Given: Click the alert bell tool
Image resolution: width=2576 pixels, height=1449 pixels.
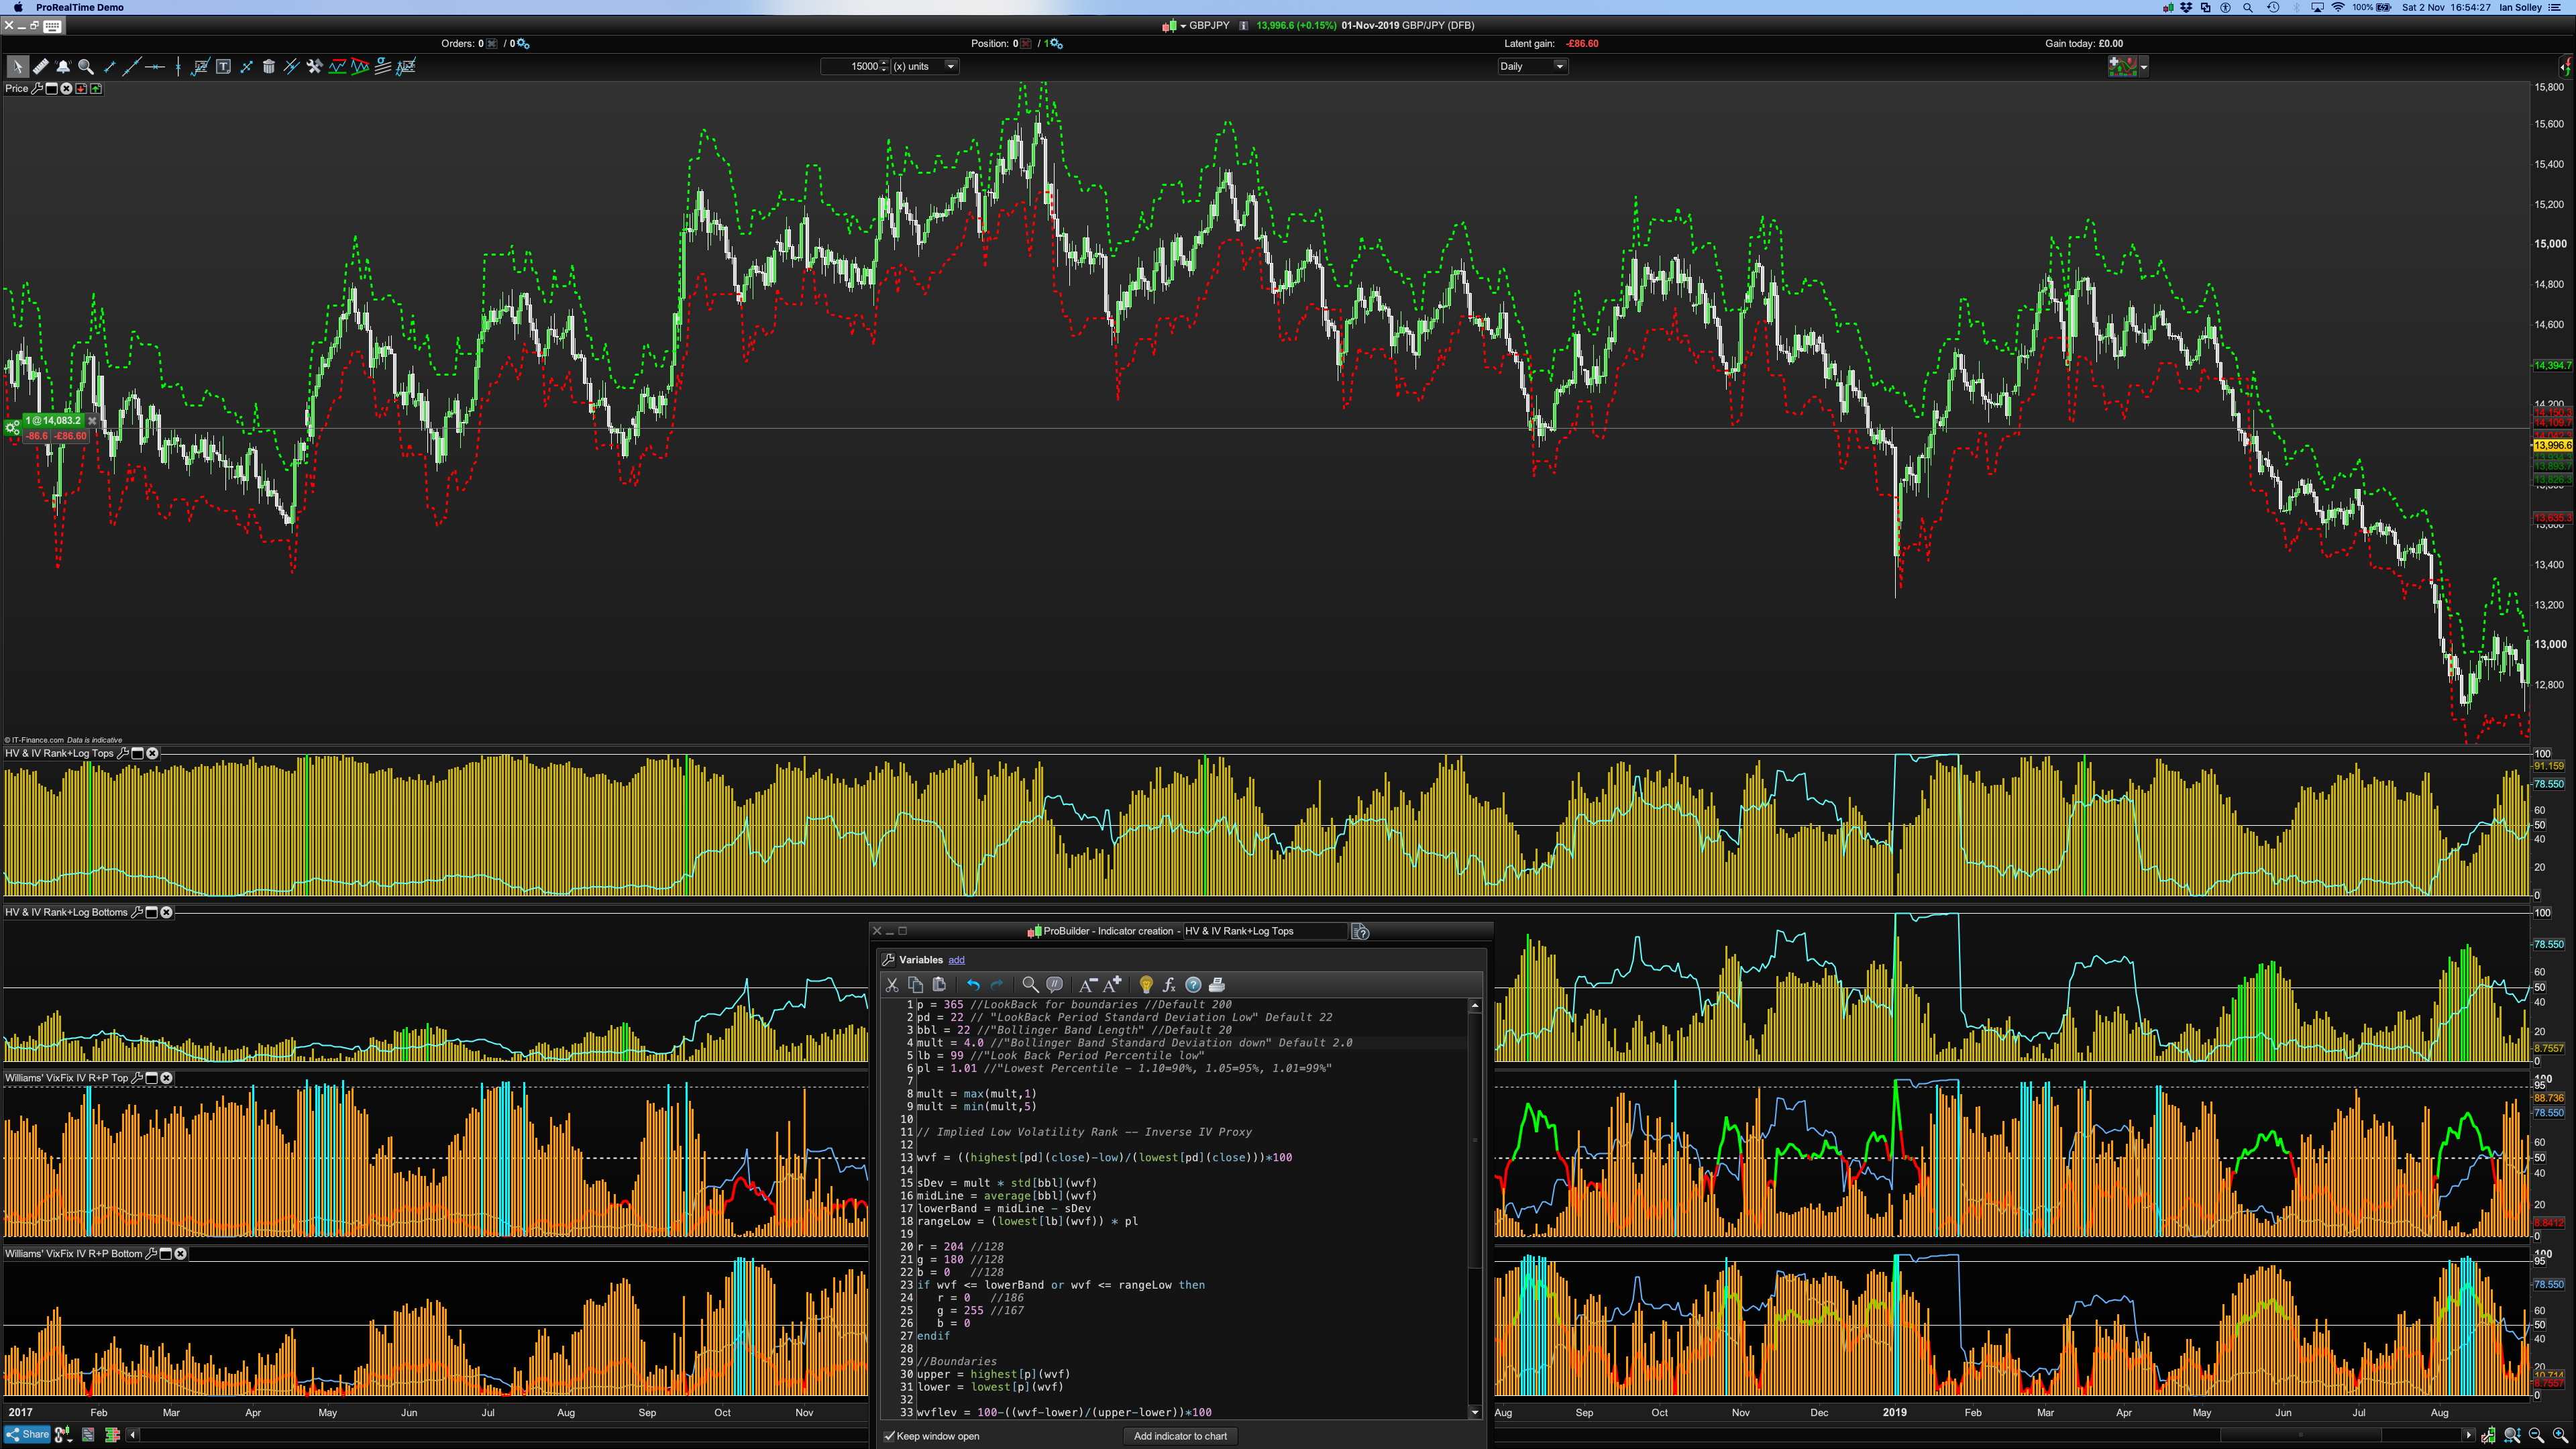Looking at the screenshot, I should 63,67.
